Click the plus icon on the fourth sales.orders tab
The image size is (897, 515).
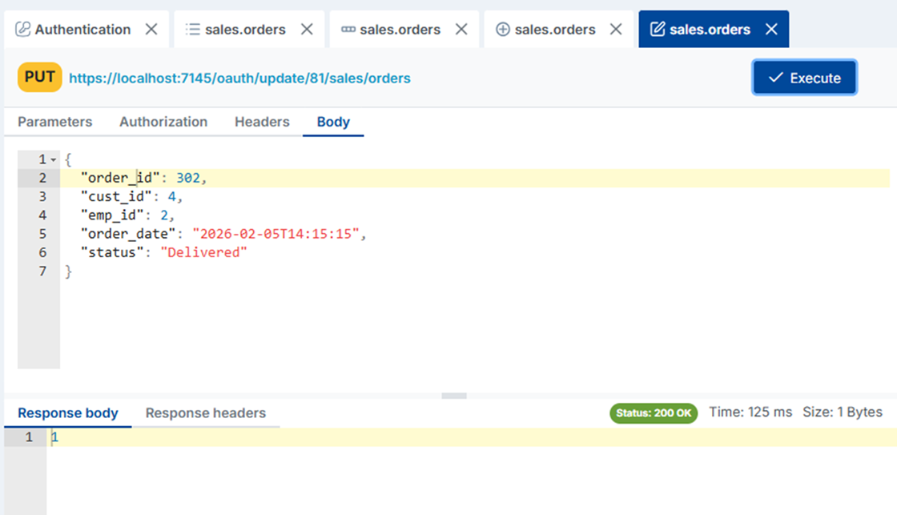coord(503,29)
